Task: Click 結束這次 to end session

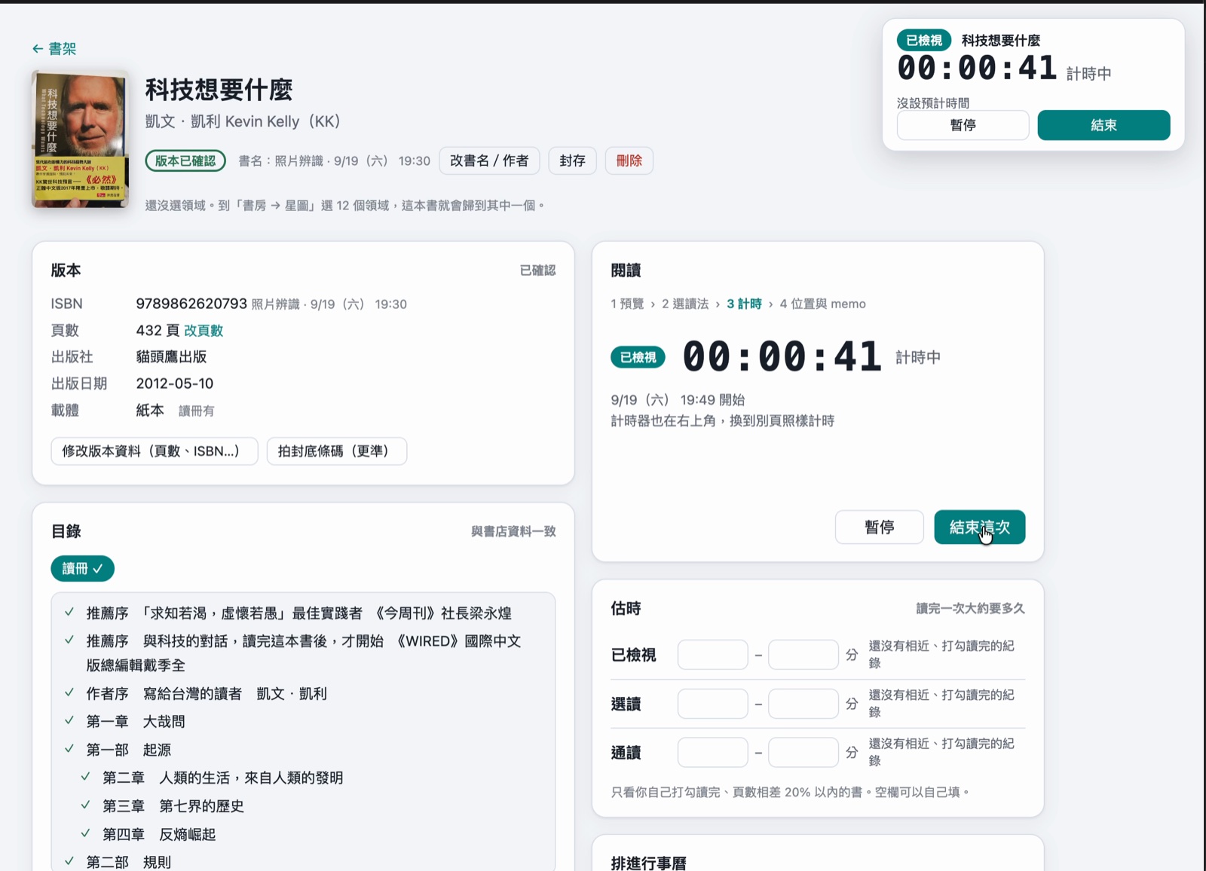Action: pyautogui.click(x=980, y=527)
